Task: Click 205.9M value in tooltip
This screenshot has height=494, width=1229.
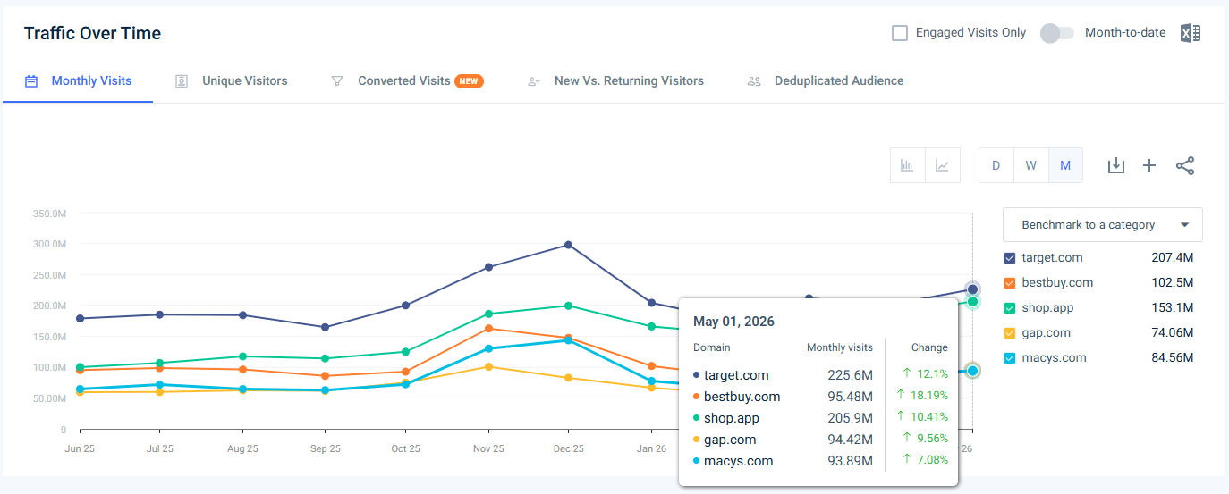Action: [850, 418]
